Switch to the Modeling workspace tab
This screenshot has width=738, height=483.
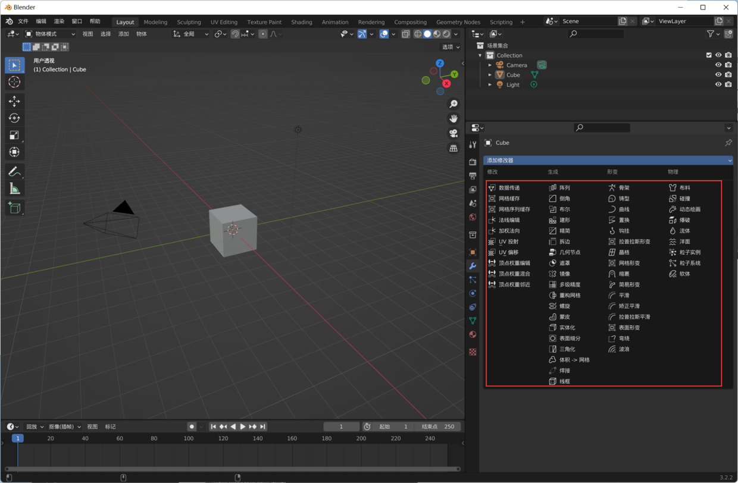click(155, 22)
